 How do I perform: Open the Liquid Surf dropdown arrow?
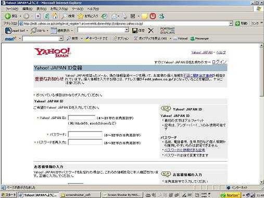point(27,31)
